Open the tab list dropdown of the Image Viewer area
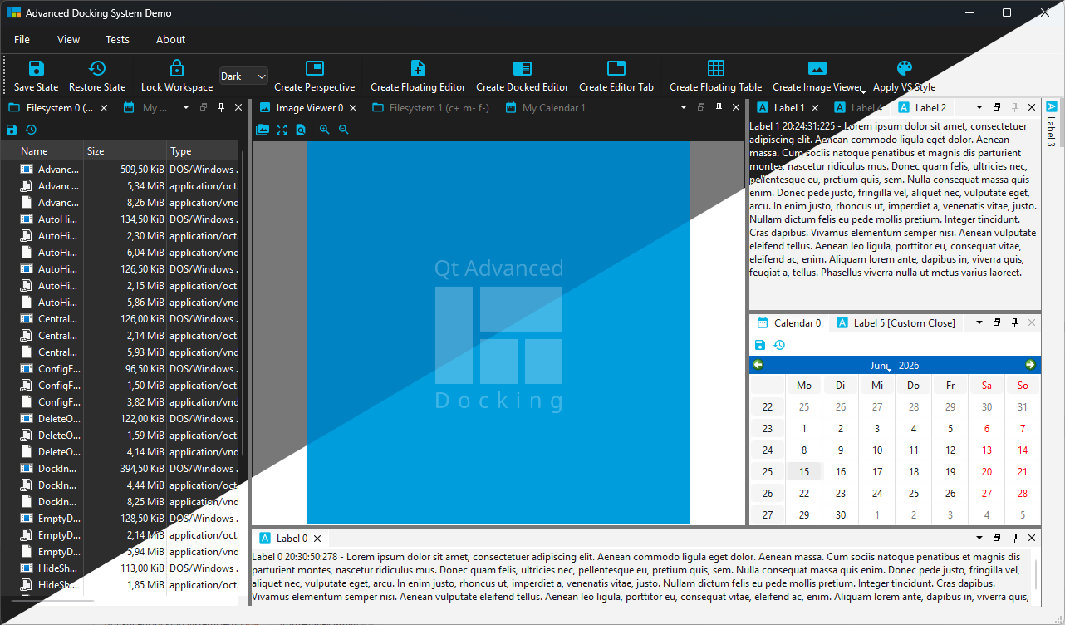Viewport: 1065px width, 625px height. 684,107
